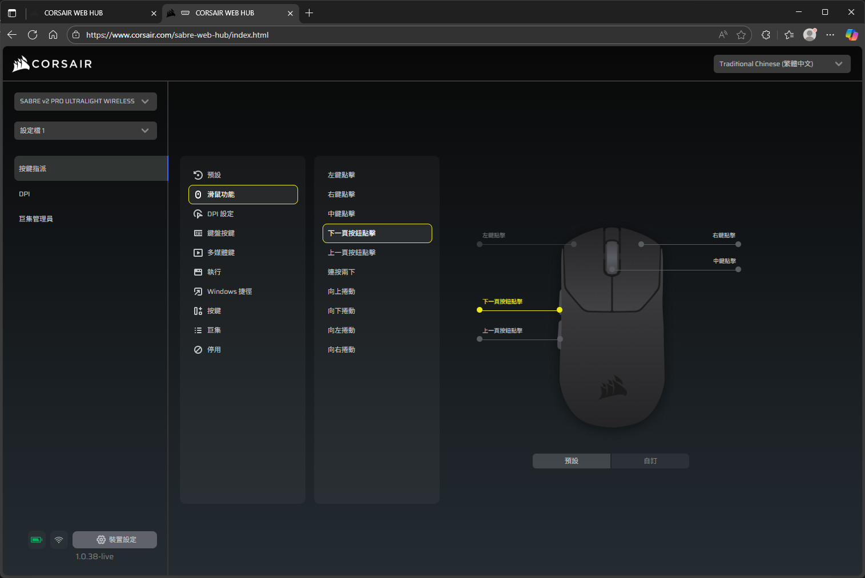Open 裝置設定 device settings button
Image resolution: width=865 pixels, height=578 pixels.
[115, 540]
